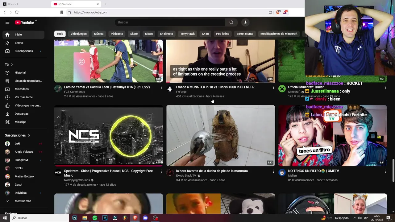Open options for Lamine Yamal video
Screen dimensions: 395x222
tap(161, 88)
